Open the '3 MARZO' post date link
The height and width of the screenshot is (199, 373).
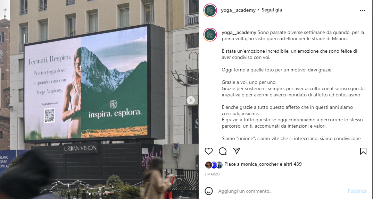(x=212, y=174)
